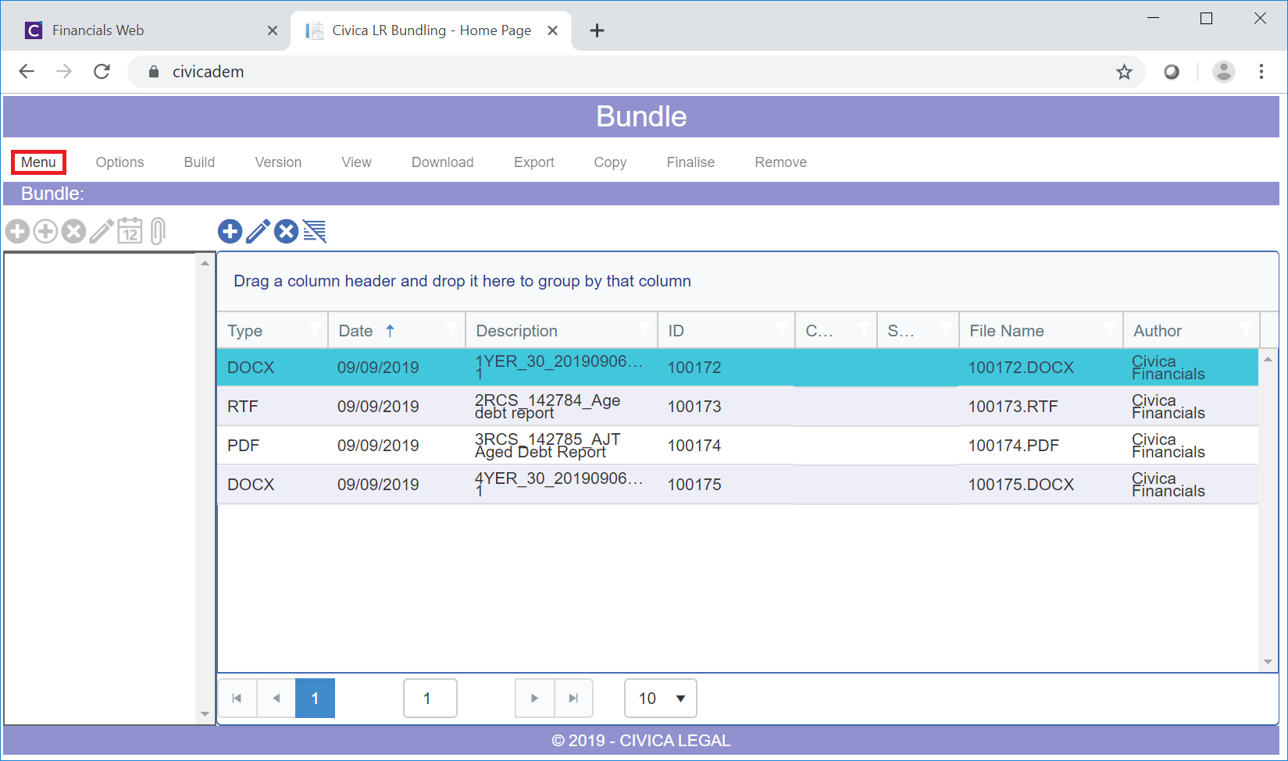Go back to the previous page
1288x761 pixels.
(x=27, y=72)
